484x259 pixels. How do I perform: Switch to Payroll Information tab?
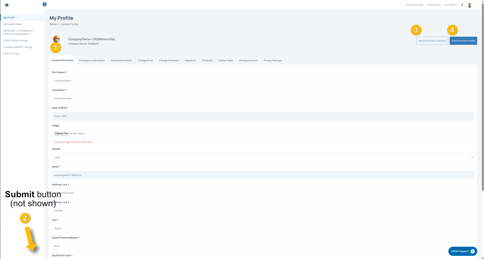[121, 60]
